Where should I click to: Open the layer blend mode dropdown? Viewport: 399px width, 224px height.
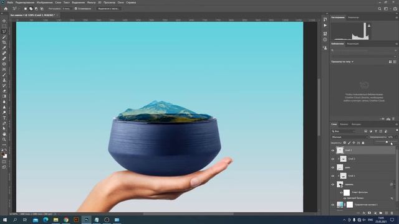[350, 137]
